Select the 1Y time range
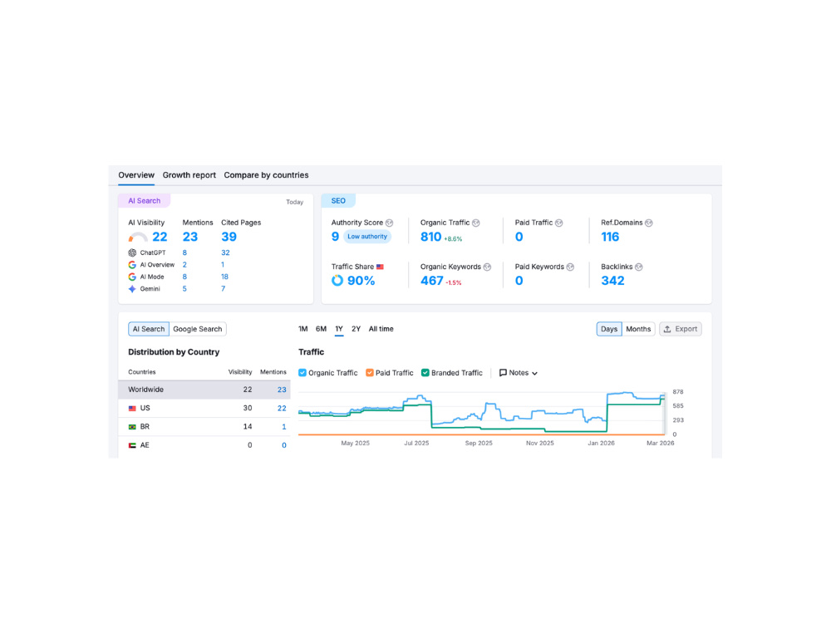Viewport: 831px width, 623px height. [x=339, y=329]
